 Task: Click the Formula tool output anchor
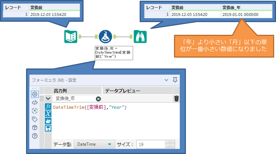pos(115,37)
